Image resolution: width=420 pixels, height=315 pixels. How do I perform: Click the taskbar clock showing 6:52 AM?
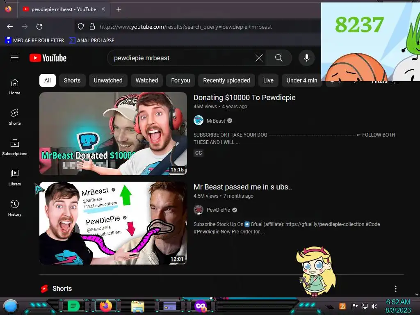click(x=398, y=306)
